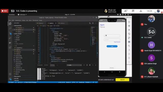
Task: Click the email input field in emulator
Action: click(112, 36)
